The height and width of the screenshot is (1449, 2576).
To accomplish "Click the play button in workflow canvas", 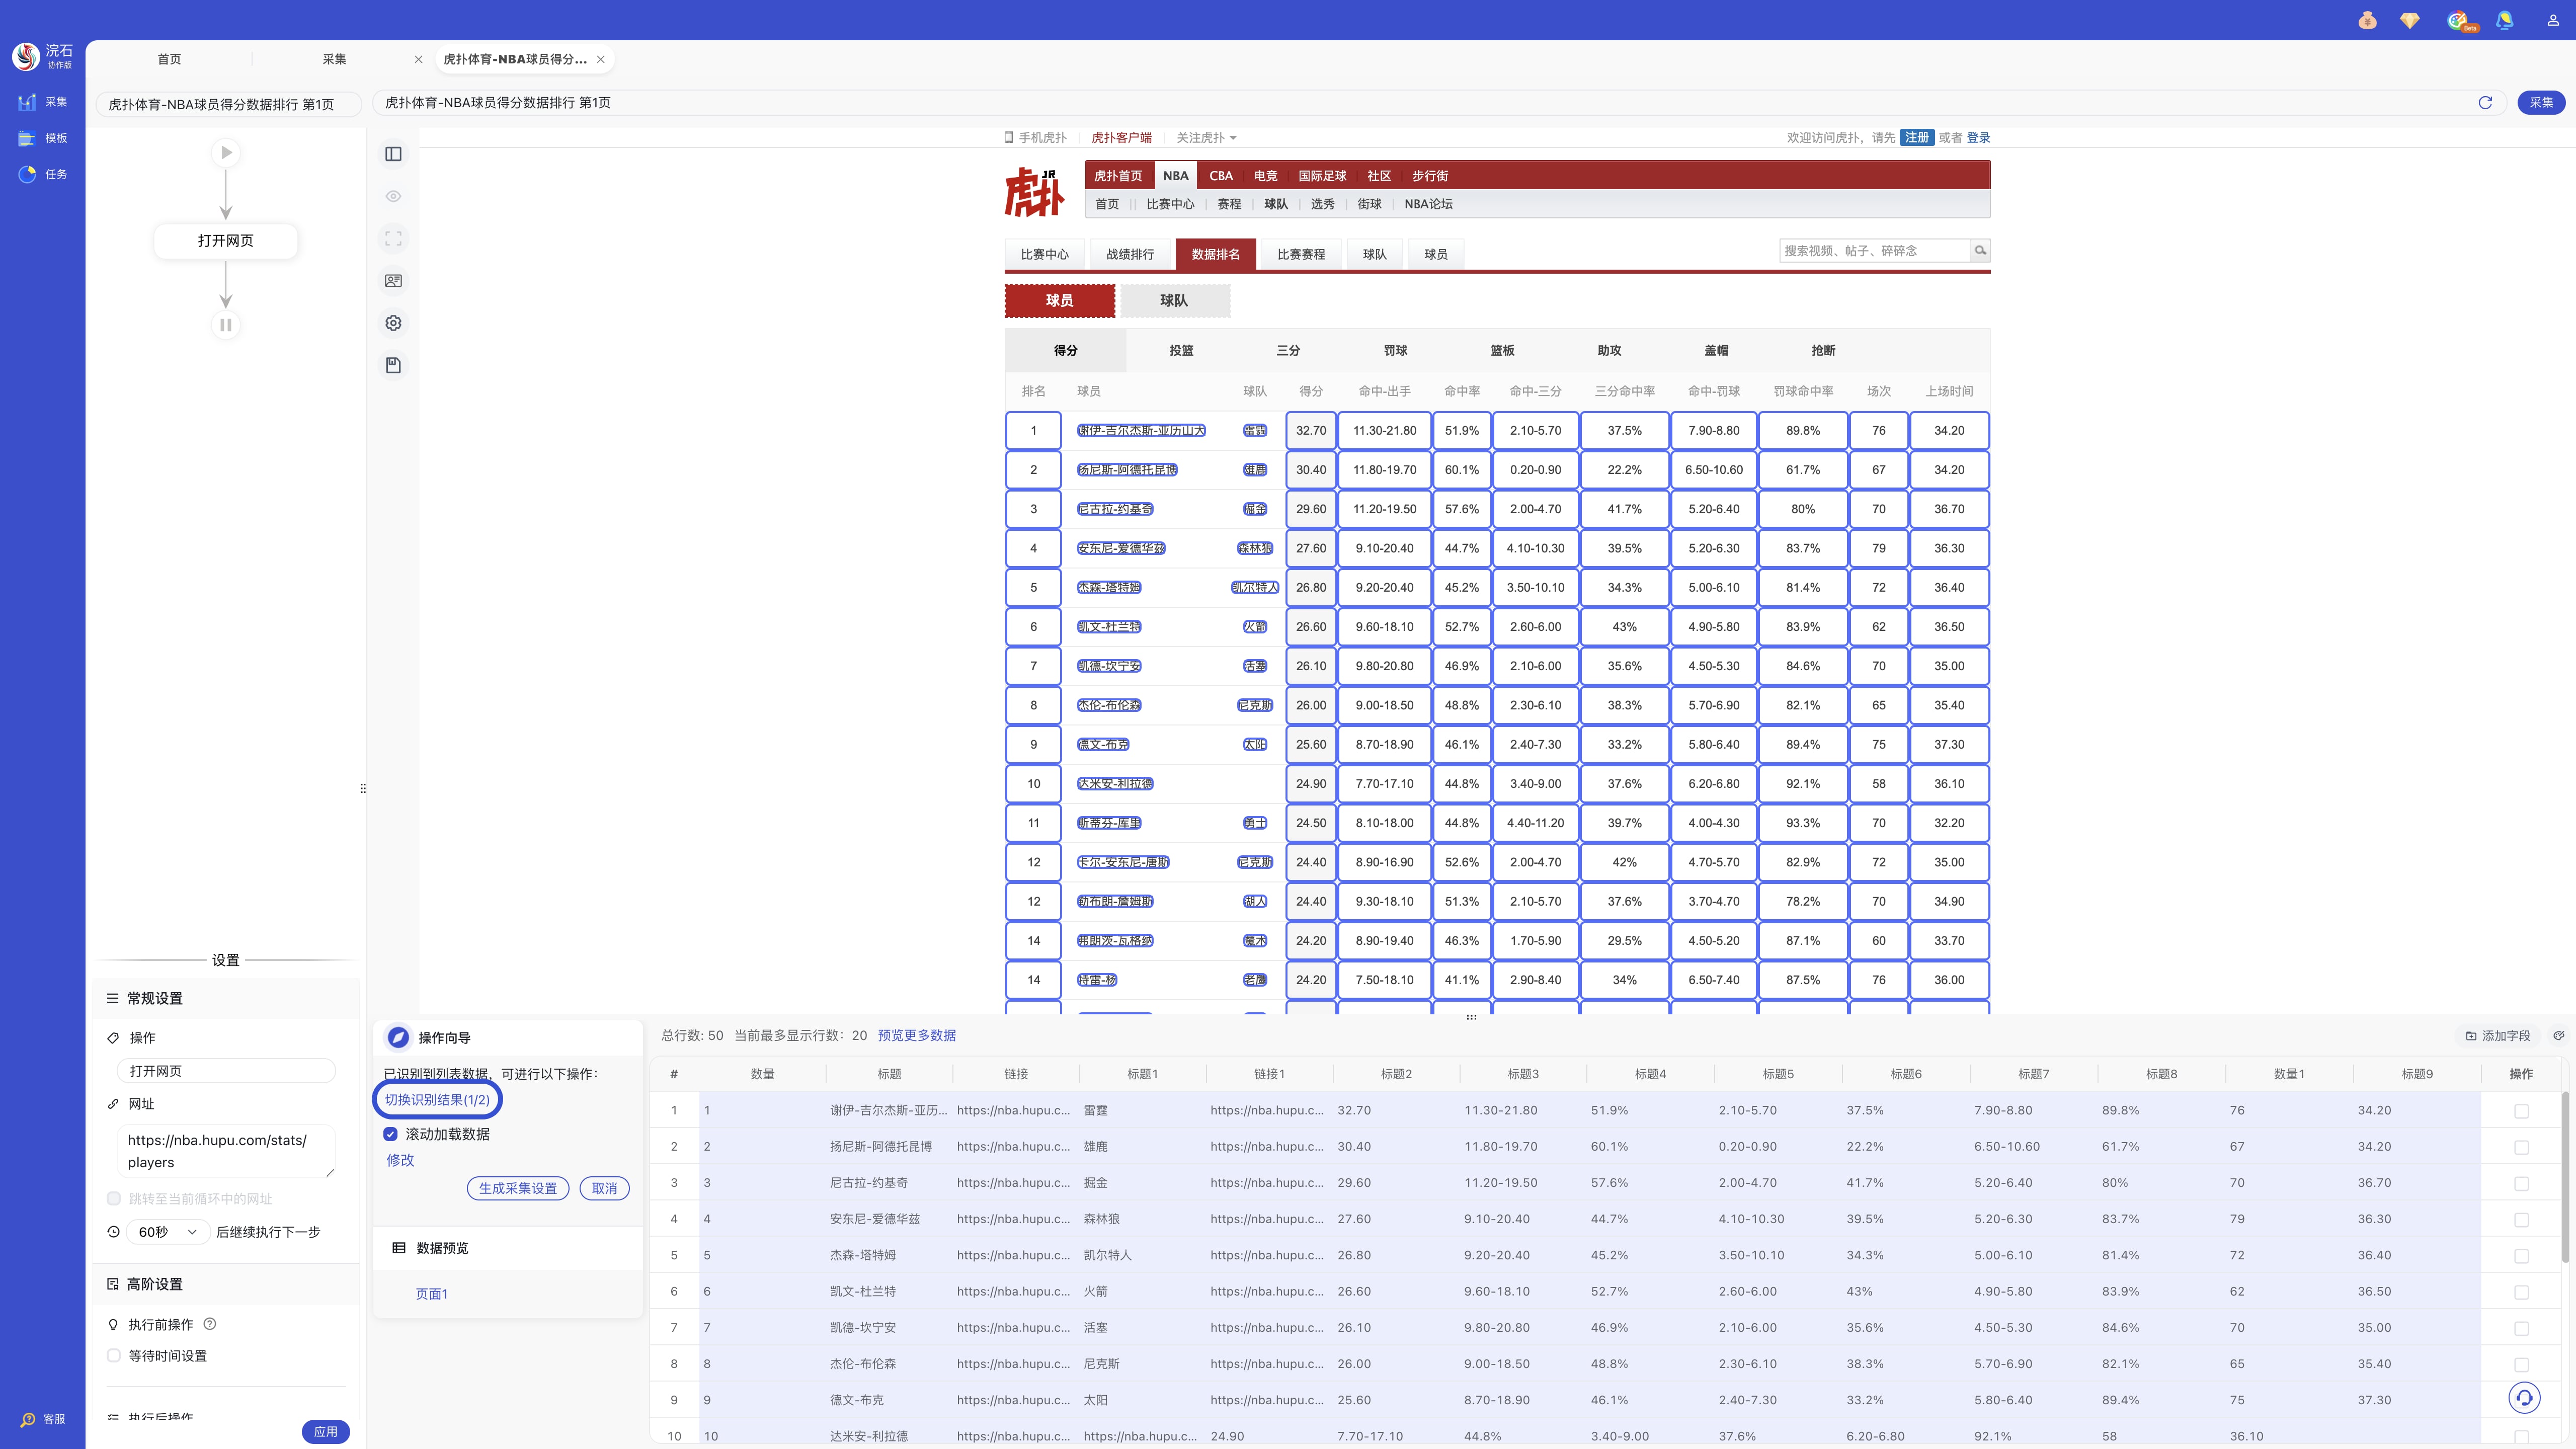I will pyautogui.click(x=226, y=153).
